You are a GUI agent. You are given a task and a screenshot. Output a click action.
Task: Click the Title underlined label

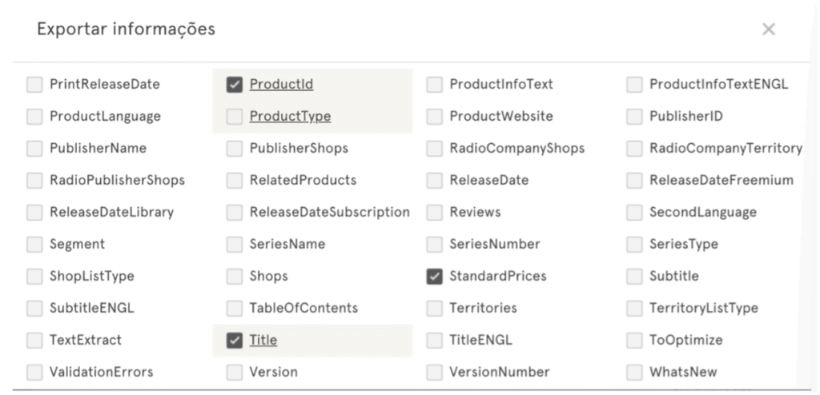point(263,340)
